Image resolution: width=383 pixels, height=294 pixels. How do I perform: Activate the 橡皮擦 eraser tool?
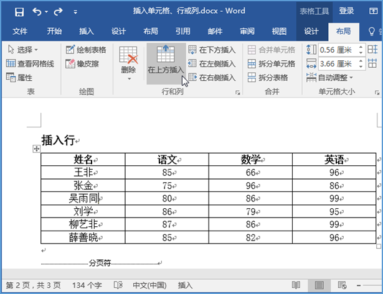[x=82, y=63]
